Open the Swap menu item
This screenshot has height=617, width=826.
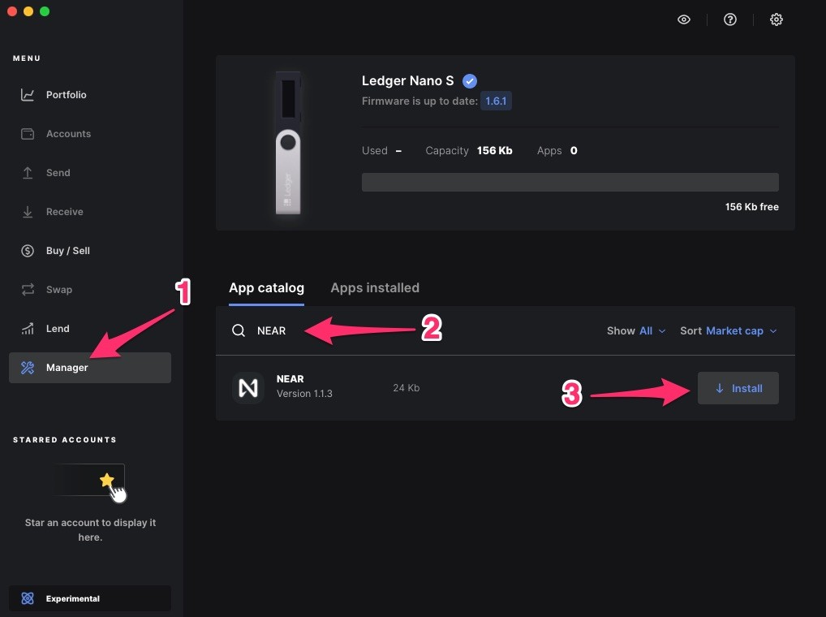coord(90,290)
